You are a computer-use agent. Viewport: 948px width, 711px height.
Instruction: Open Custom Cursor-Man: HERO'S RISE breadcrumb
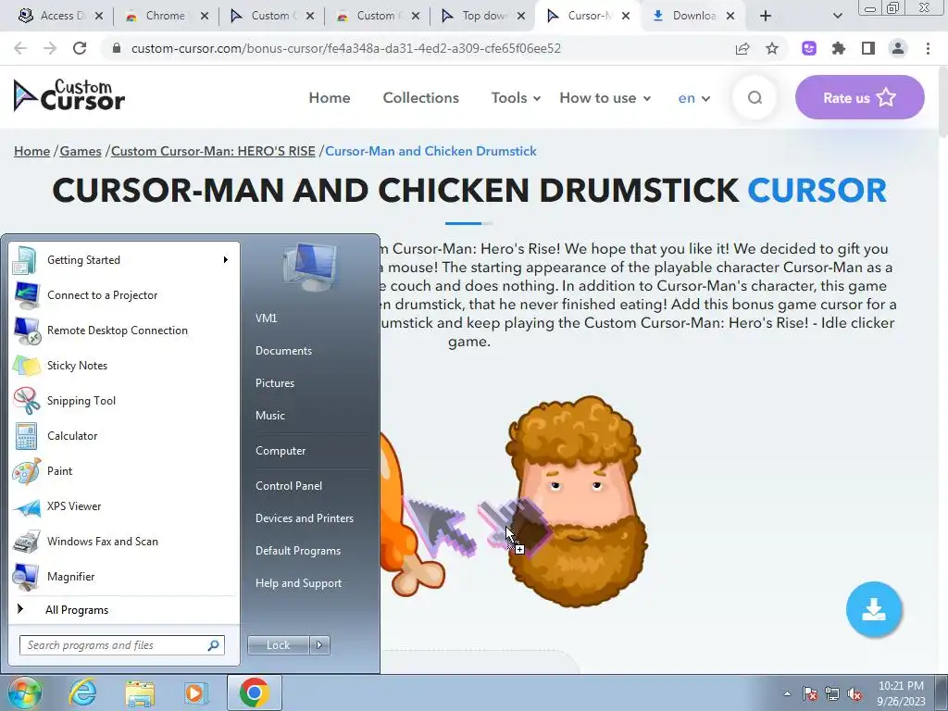213,151
